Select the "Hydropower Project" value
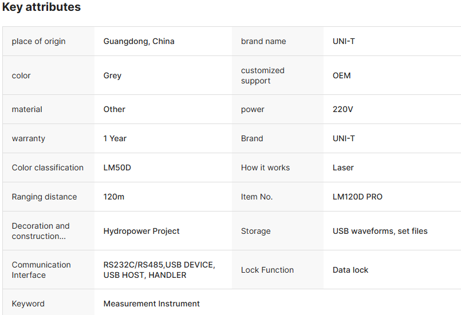Viewport: 461px width, 315px height. (141, 231)
